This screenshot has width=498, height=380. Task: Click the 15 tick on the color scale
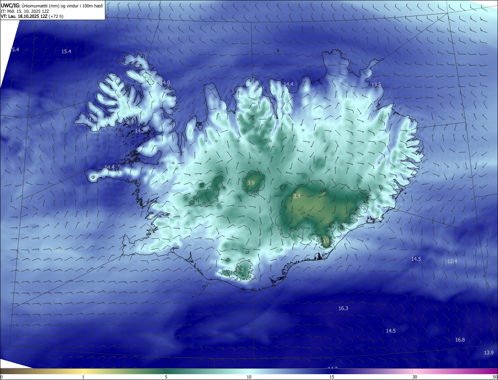point(332,377)
